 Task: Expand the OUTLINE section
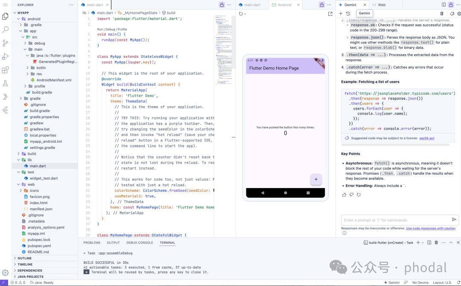[x=24, y=258]
